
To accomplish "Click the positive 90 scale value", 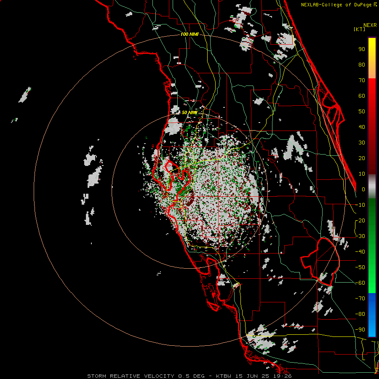I will pyautogui.click(x=362, y=49).
